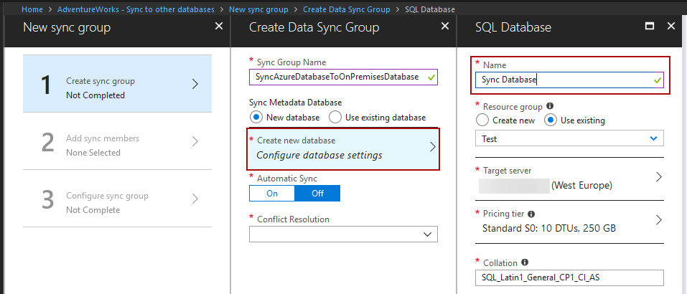This screenshot has width=687, height=294.
Task: Set Automatic Sync to Off
Action: coord(317,194)
